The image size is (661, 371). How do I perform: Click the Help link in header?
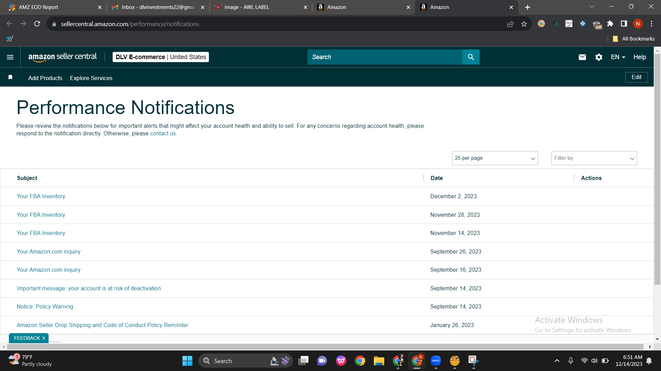(640, 57)
